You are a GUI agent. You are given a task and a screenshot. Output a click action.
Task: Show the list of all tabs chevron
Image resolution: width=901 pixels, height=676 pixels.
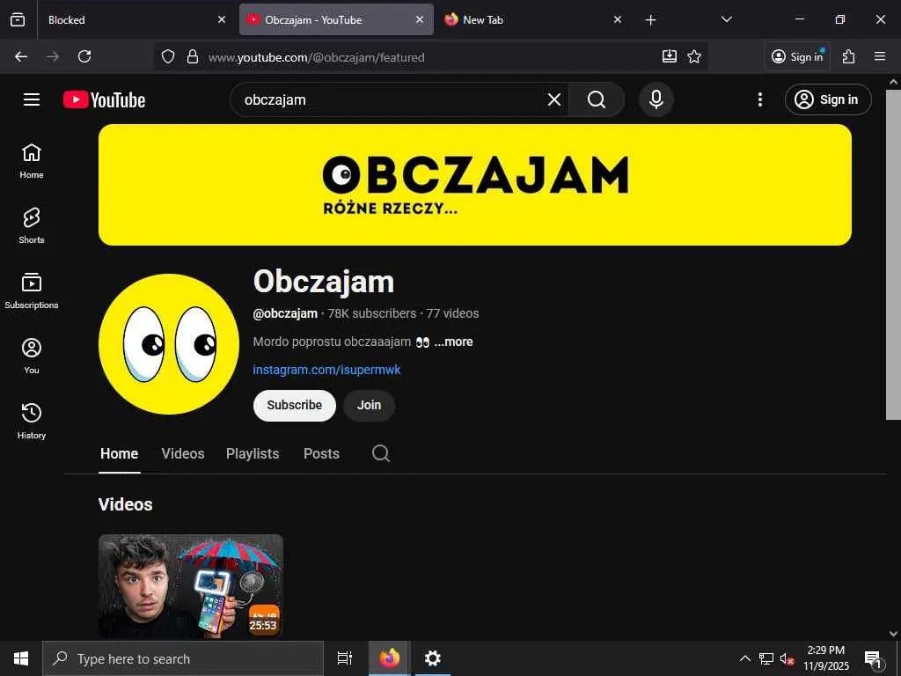point(726,19)
